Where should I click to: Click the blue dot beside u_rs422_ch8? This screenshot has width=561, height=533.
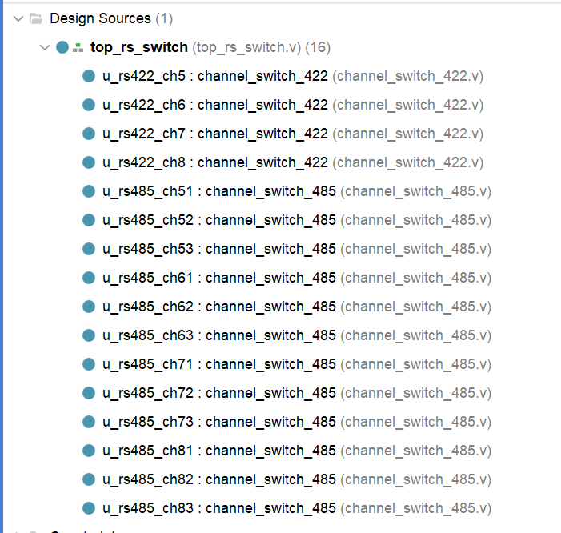(x=89, y=162)
